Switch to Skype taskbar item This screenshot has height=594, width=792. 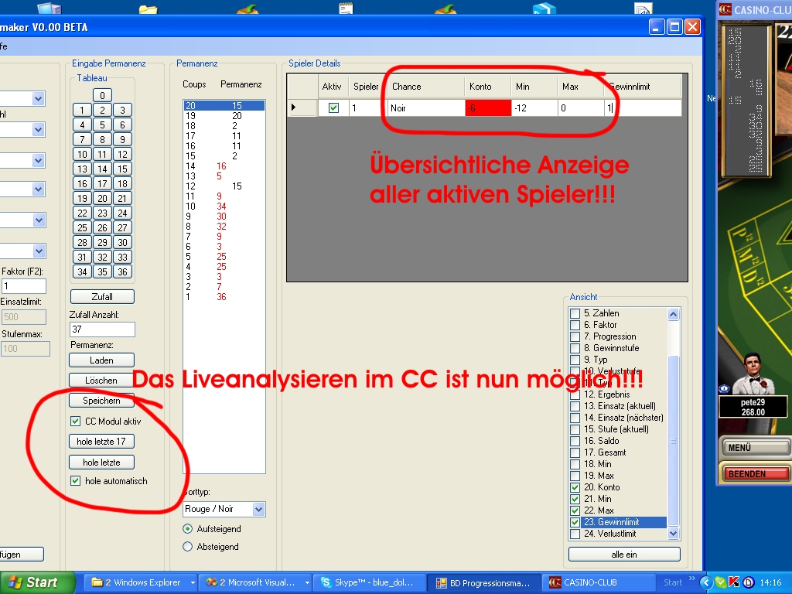point(370,582)
